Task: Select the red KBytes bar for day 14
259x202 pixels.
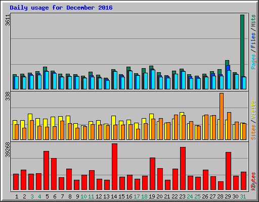Action: coord(115,167)
